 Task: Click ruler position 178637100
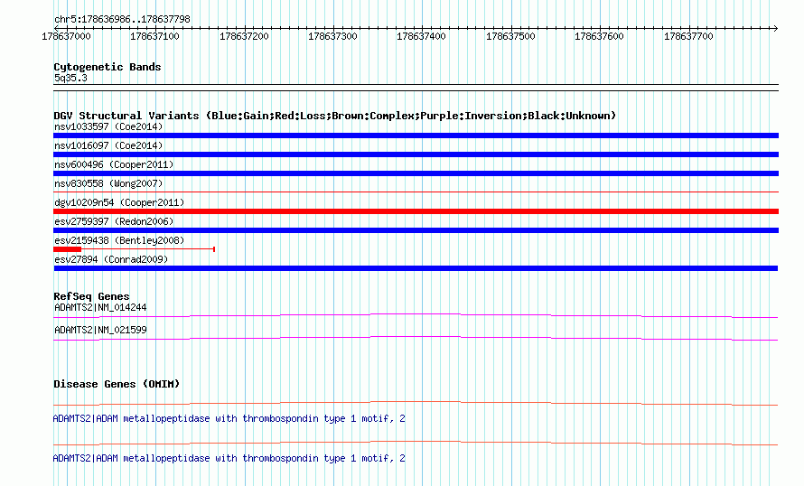point(154,36)
